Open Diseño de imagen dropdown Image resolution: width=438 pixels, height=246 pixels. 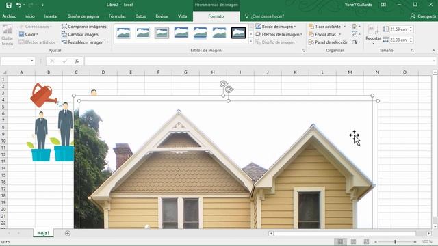click(276, 42)
